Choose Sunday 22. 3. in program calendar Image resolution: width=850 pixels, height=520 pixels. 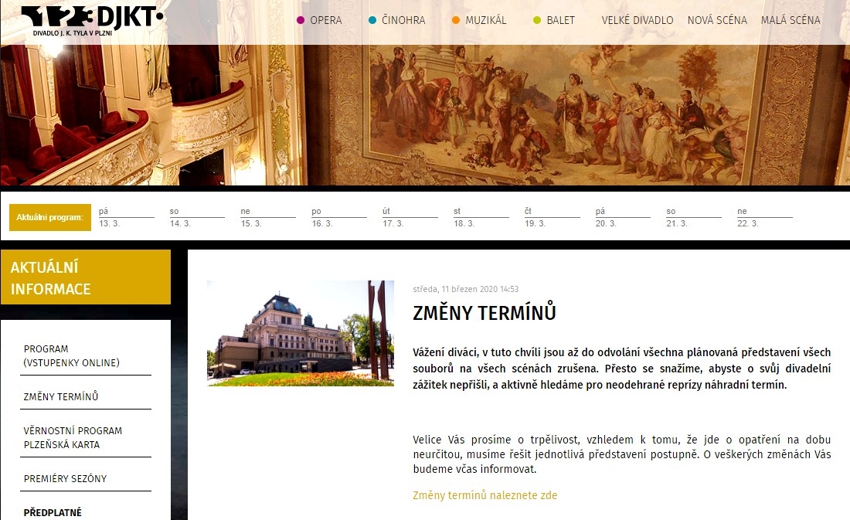click(764, 217)
